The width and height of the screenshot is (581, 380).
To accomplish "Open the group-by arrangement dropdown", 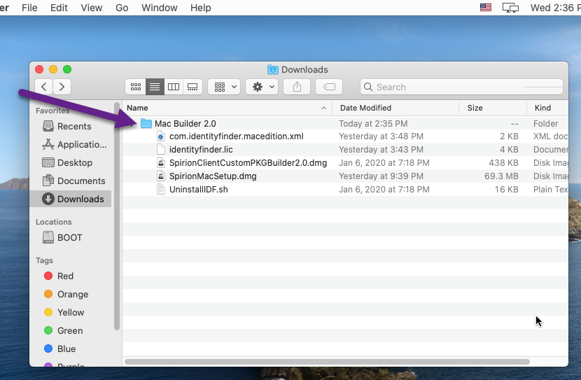I will click(x=225, y=87).
